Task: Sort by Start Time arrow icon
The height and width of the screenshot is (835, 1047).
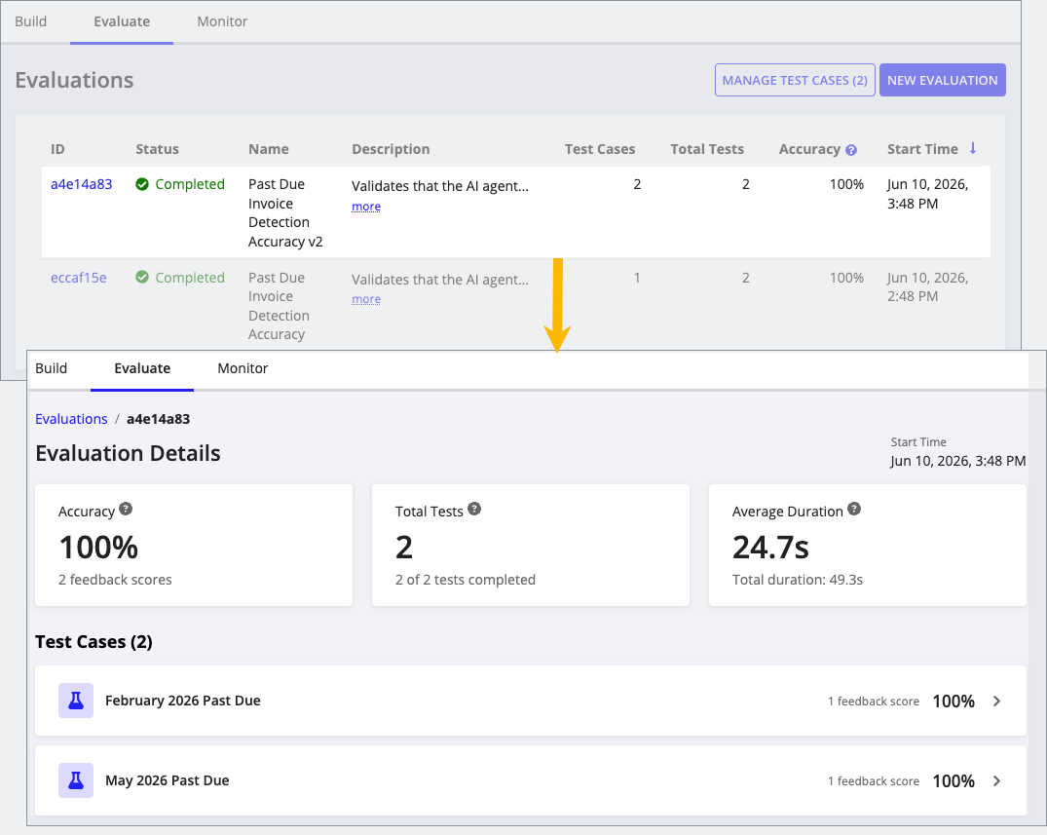Action: coord(973,148)
